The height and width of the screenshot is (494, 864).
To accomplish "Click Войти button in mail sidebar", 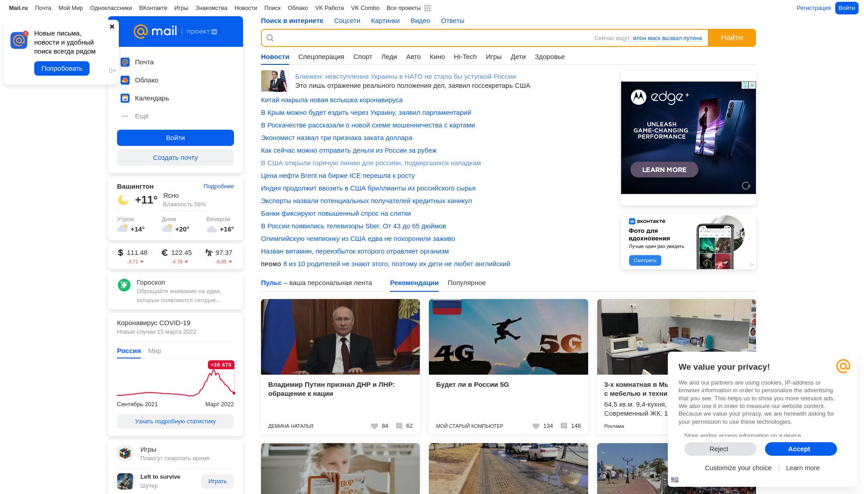I will (175, 138).
